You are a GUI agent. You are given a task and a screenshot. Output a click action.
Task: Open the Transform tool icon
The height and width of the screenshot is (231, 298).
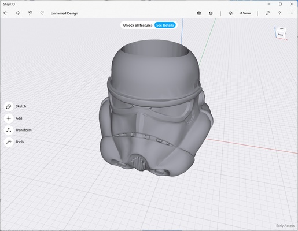point(9,130)
